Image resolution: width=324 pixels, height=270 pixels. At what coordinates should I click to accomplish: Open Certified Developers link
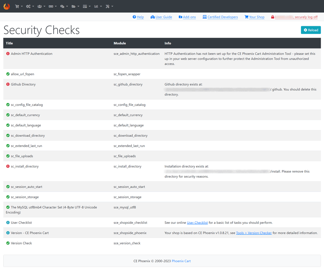point(220,17)
